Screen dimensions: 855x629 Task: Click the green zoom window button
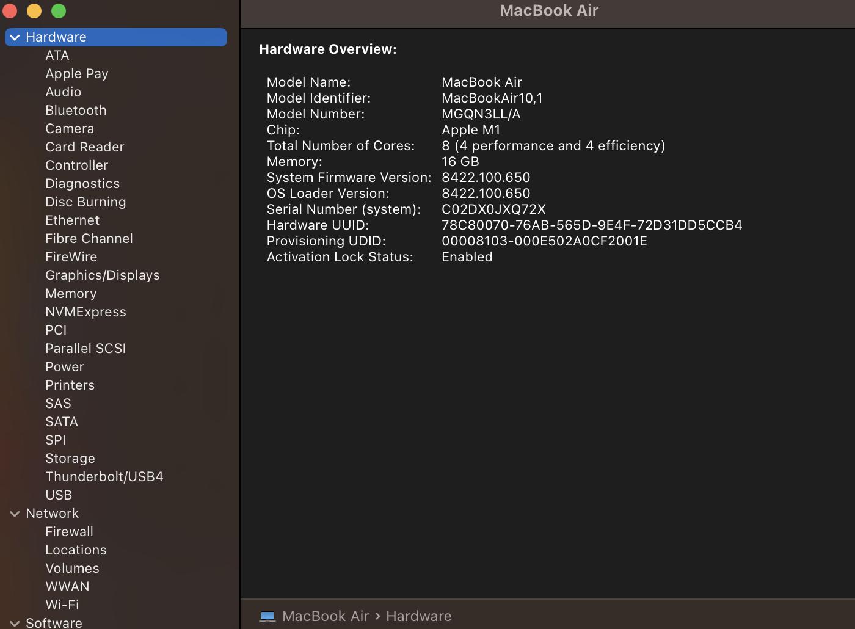[59, 11]
